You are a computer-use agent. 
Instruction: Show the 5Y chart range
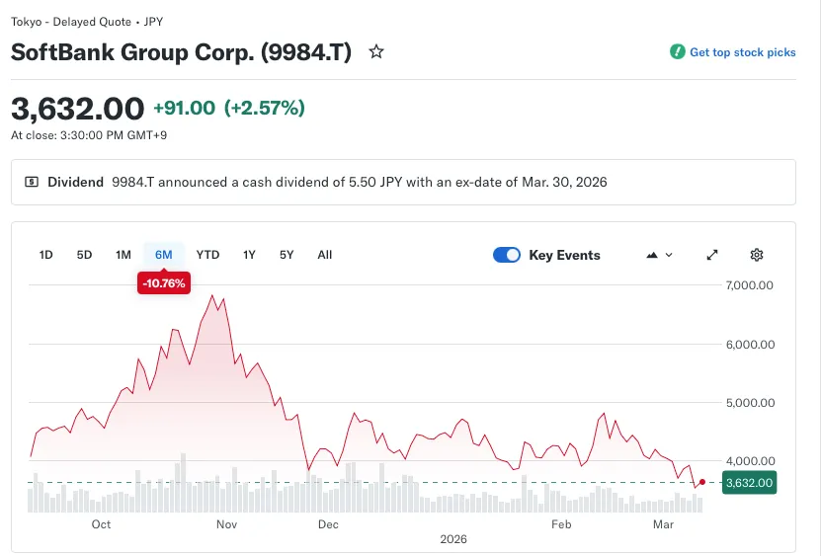point(287,255)
